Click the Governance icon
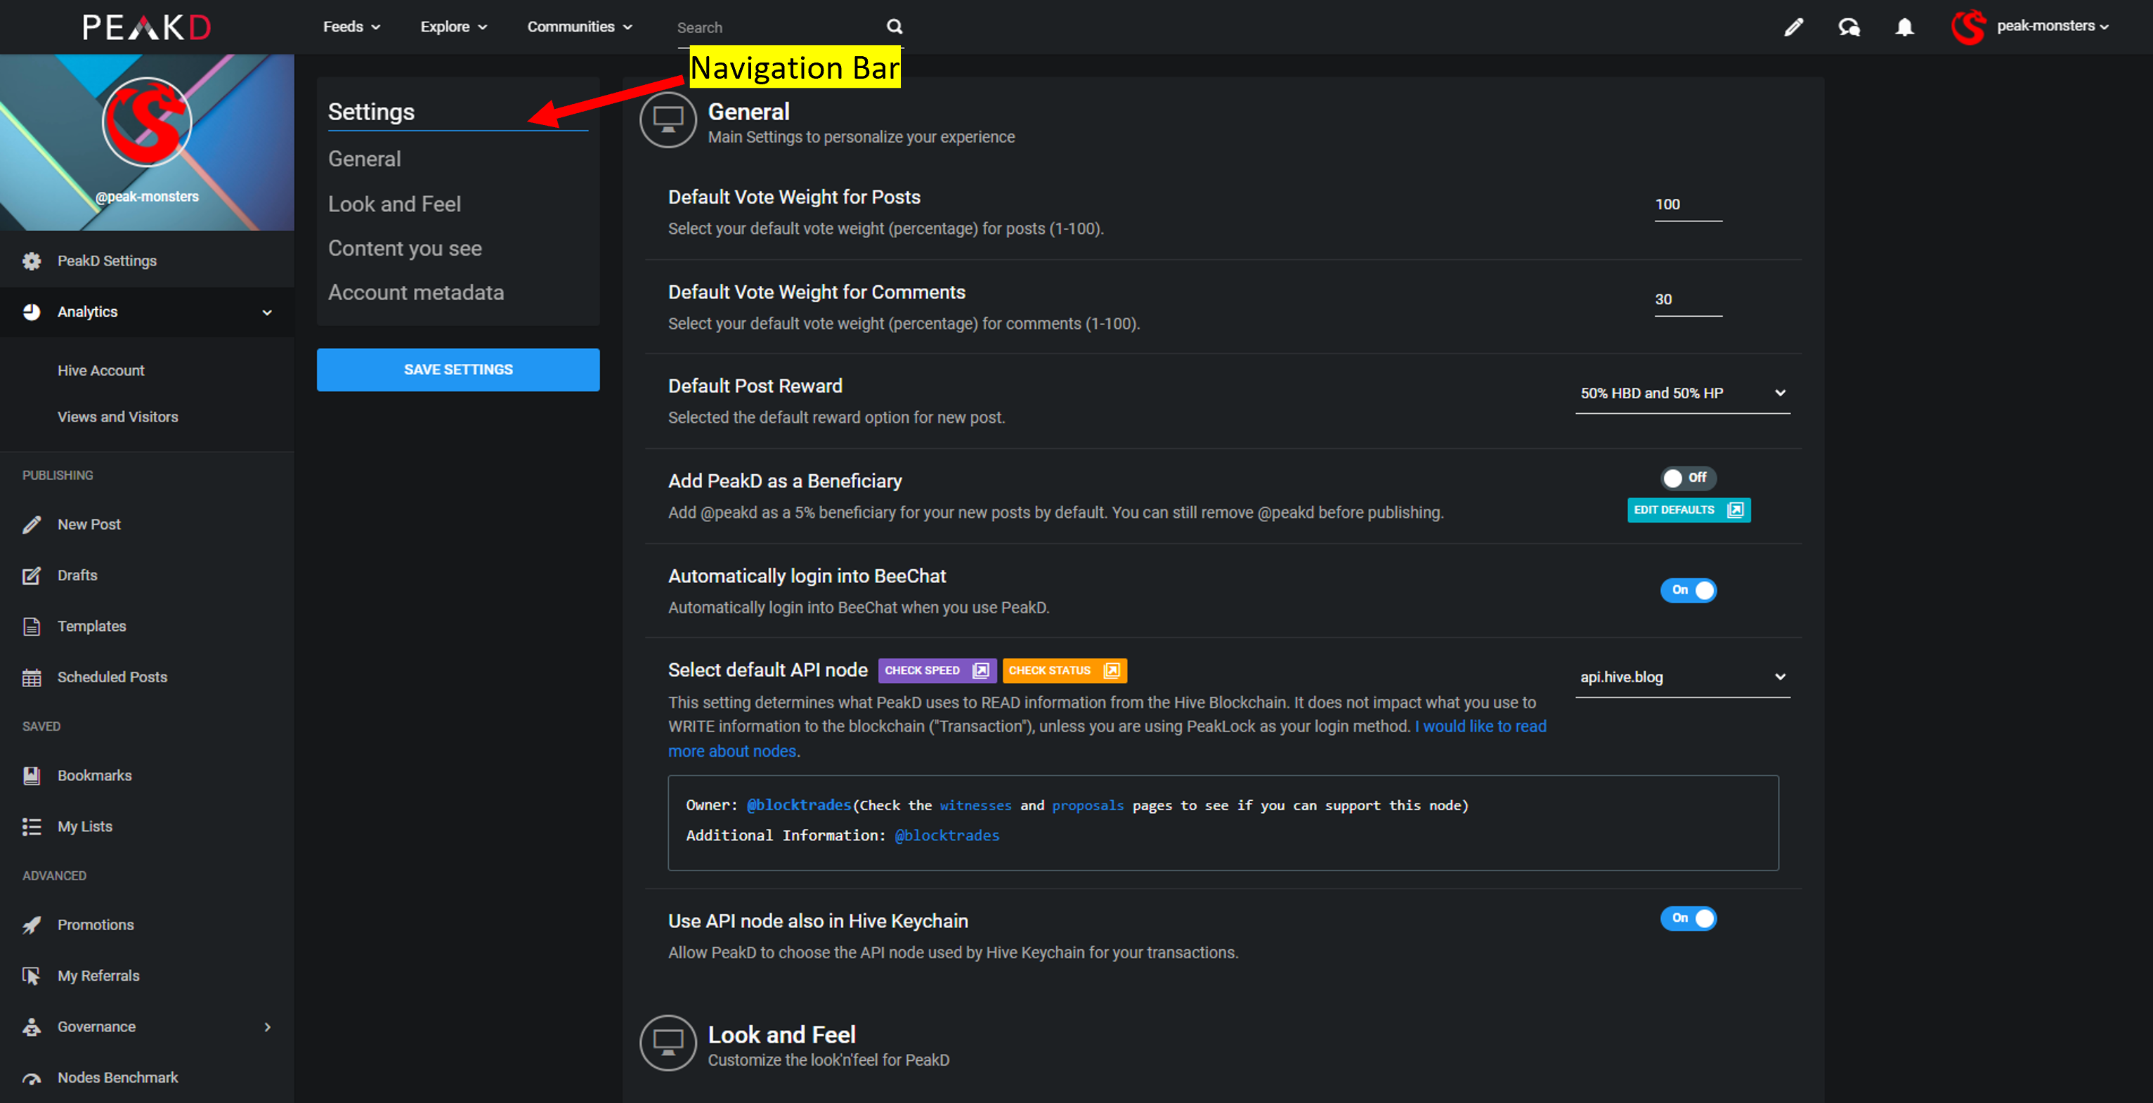Viewport: 2153px width, 1103px height. click(32, 1027)
